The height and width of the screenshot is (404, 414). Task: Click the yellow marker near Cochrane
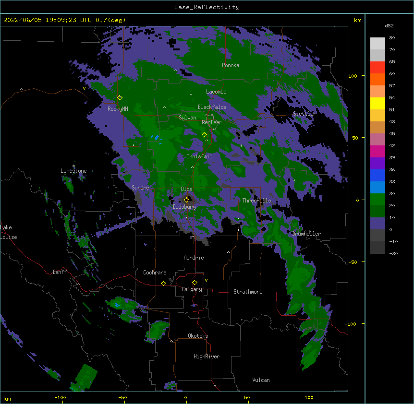click(163, 283)
